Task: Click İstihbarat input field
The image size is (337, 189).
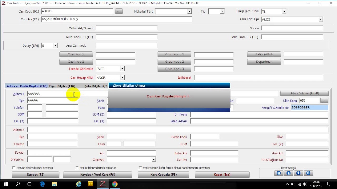Action: [258, 77]
